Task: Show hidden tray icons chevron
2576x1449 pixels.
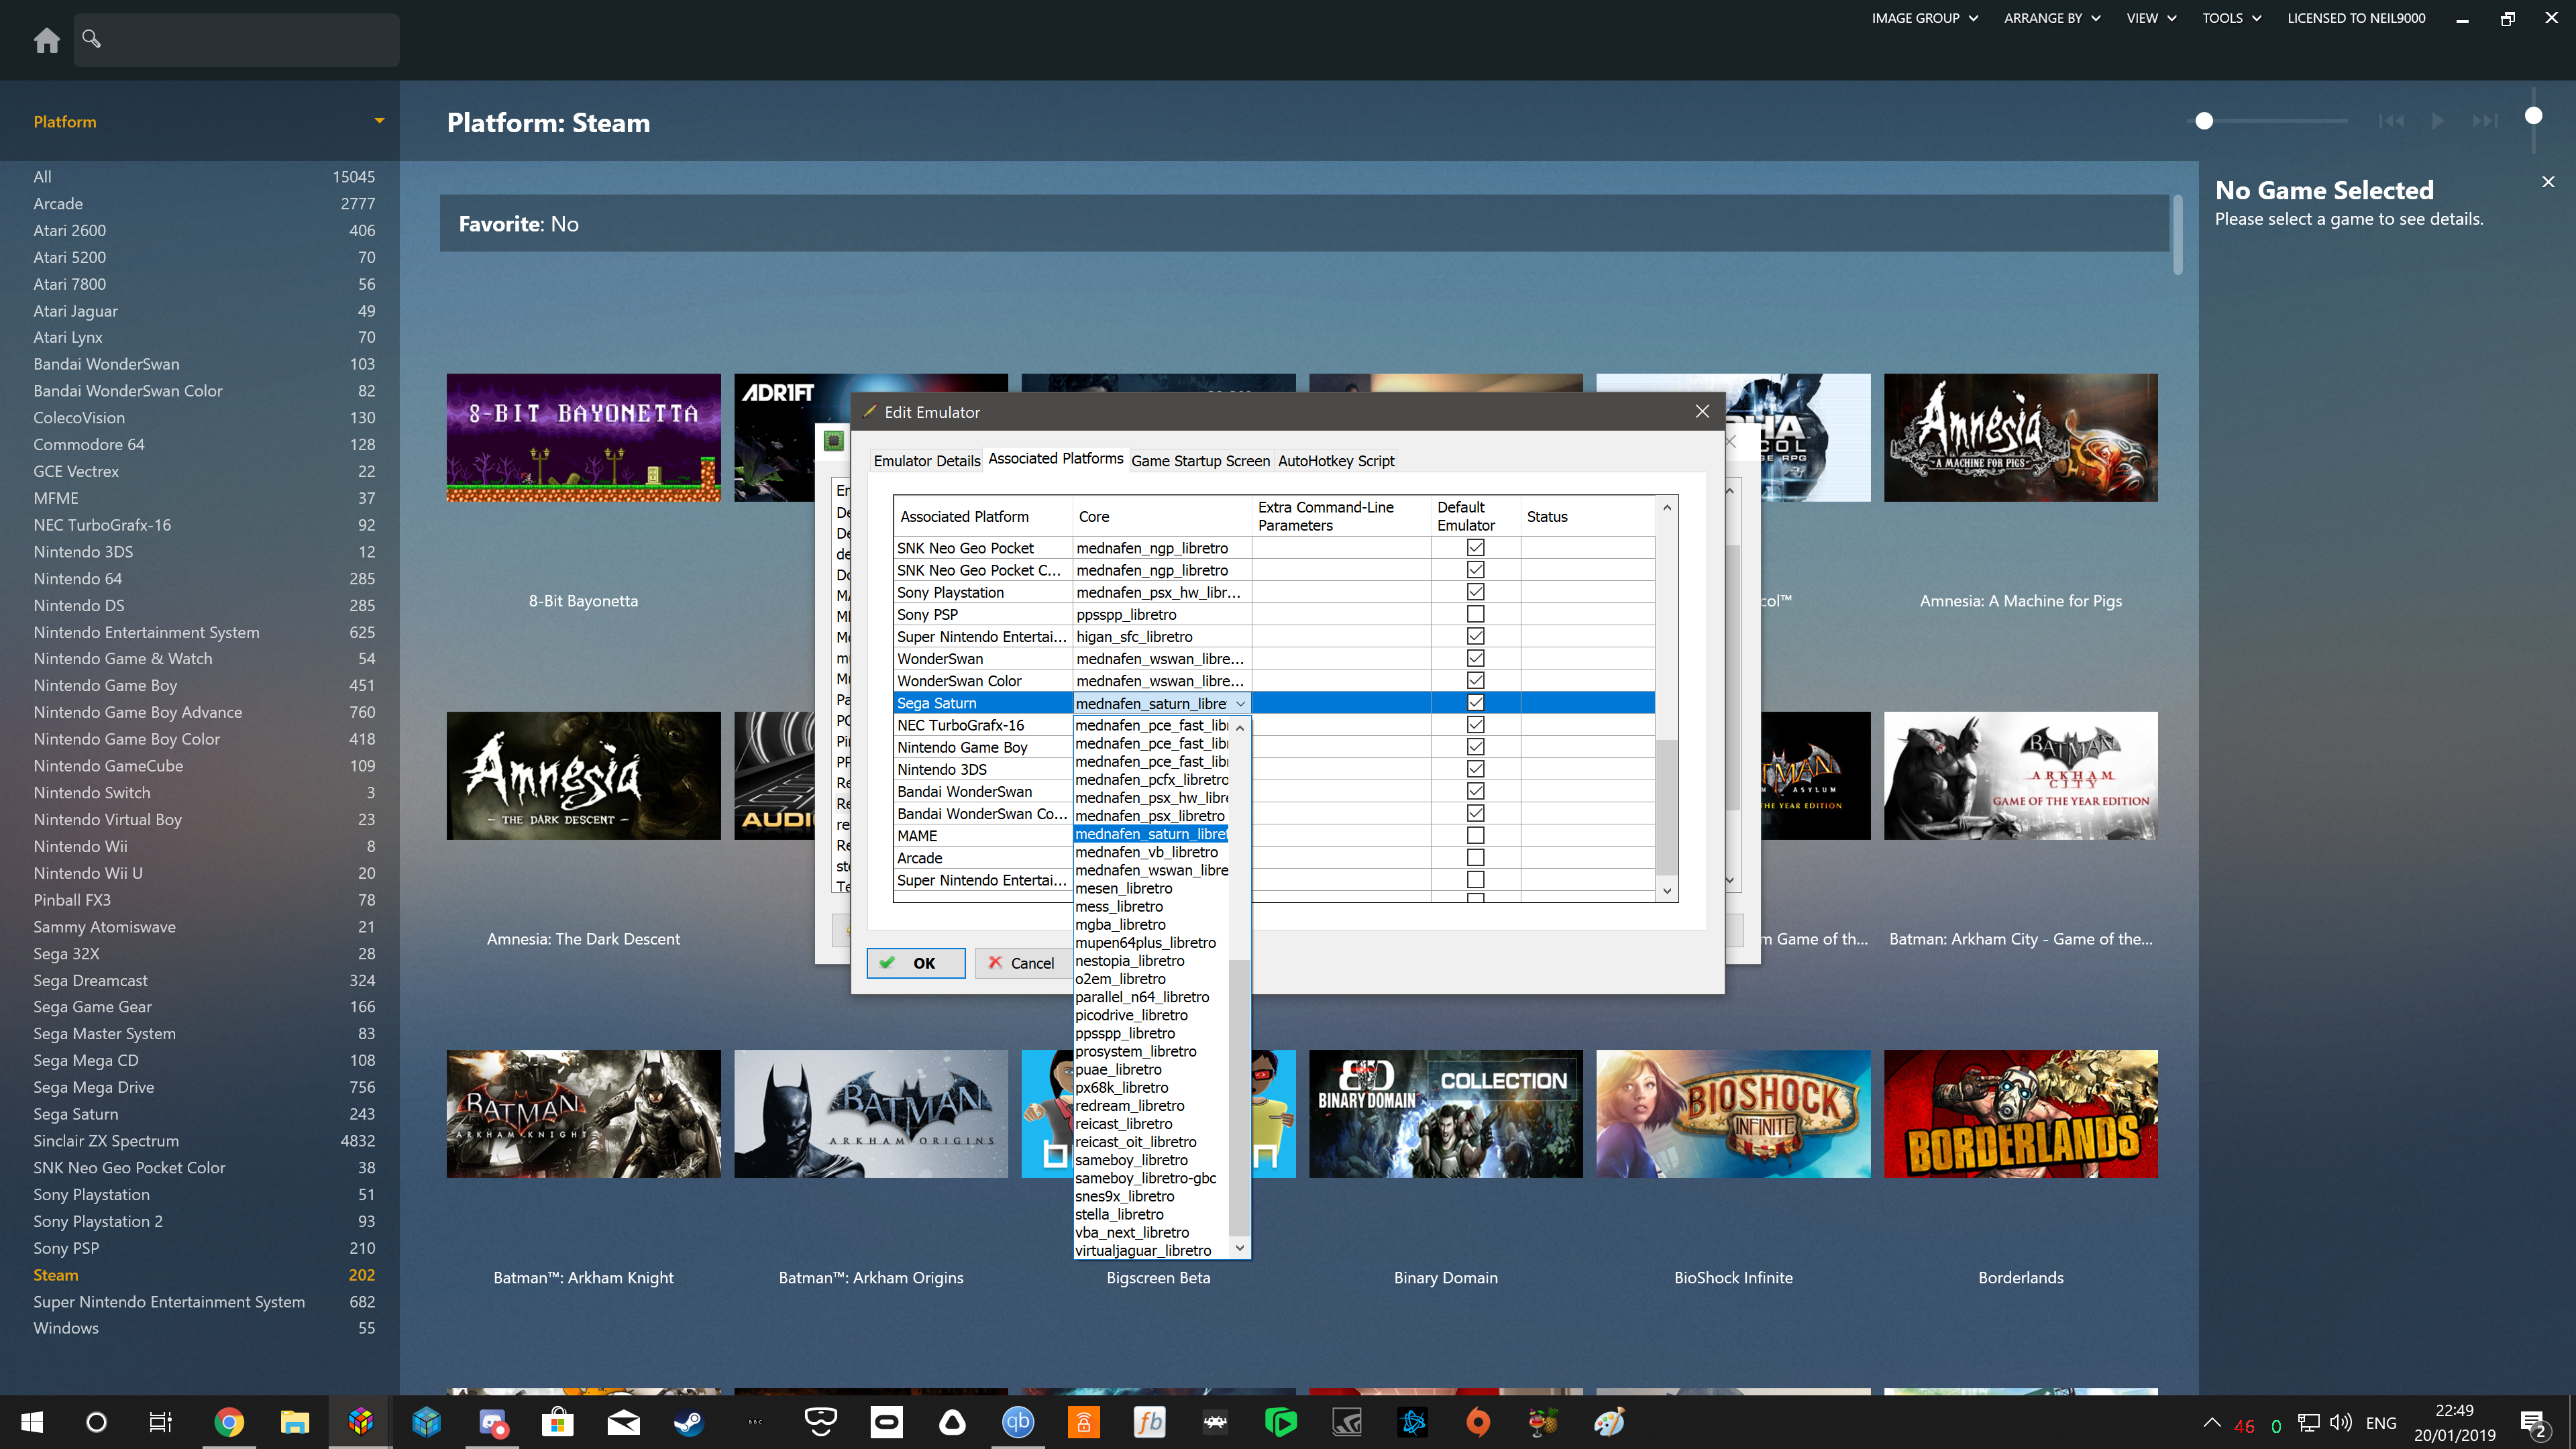Action: pyautogui.click(x=2212, y=1423)
